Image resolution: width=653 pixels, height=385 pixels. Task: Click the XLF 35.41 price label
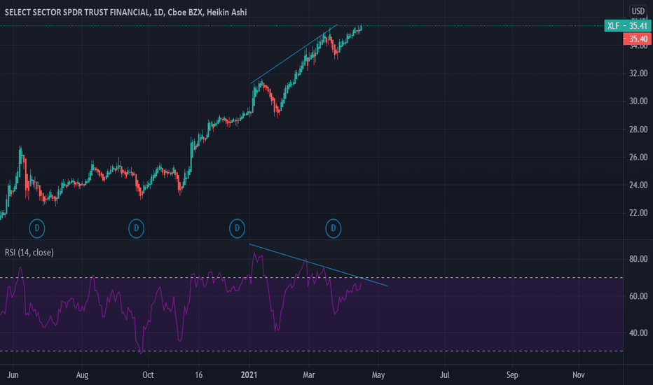(627, 26)
